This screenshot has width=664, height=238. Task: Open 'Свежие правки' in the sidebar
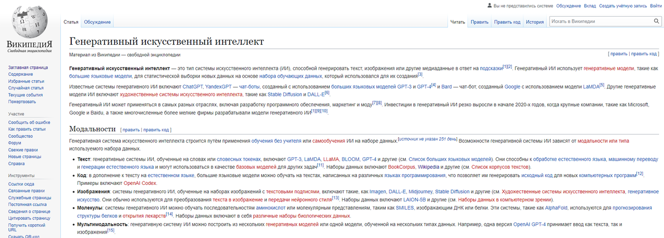point(23,149)
